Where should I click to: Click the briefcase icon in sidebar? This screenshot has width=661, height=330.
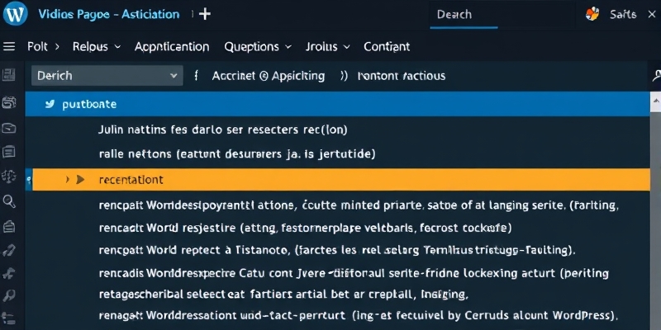(x=9, y=228)
